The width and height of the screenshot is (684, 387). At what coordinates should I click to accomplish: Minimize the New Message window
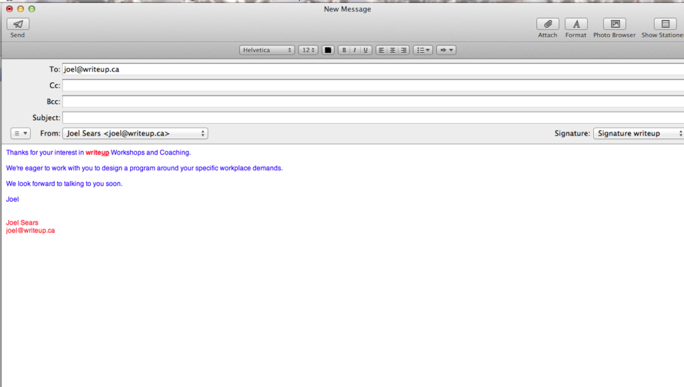tap(21, 9)
